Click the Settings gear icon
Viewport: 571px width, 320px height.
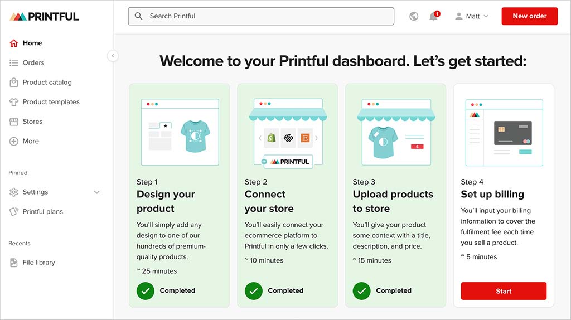pyautogui.click(x=14, y=192)
